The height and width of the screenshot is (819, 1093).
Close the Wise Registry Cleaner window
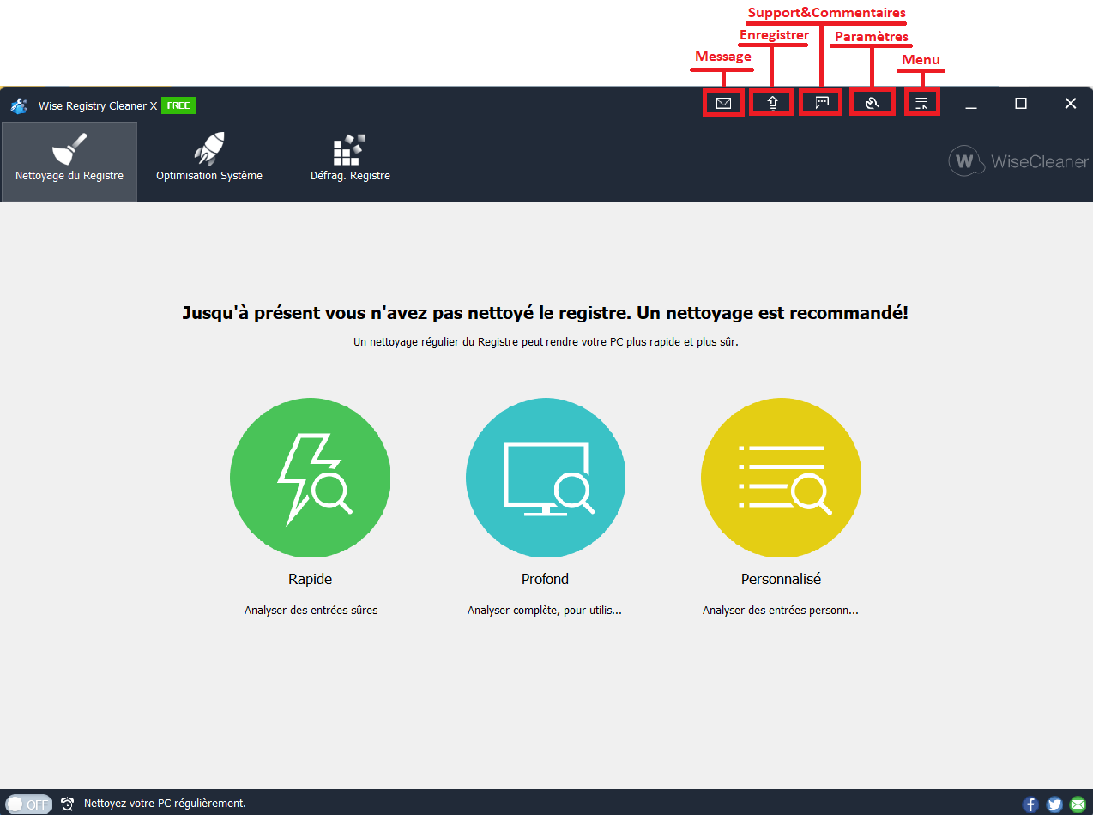click(x=1071, y=104)
